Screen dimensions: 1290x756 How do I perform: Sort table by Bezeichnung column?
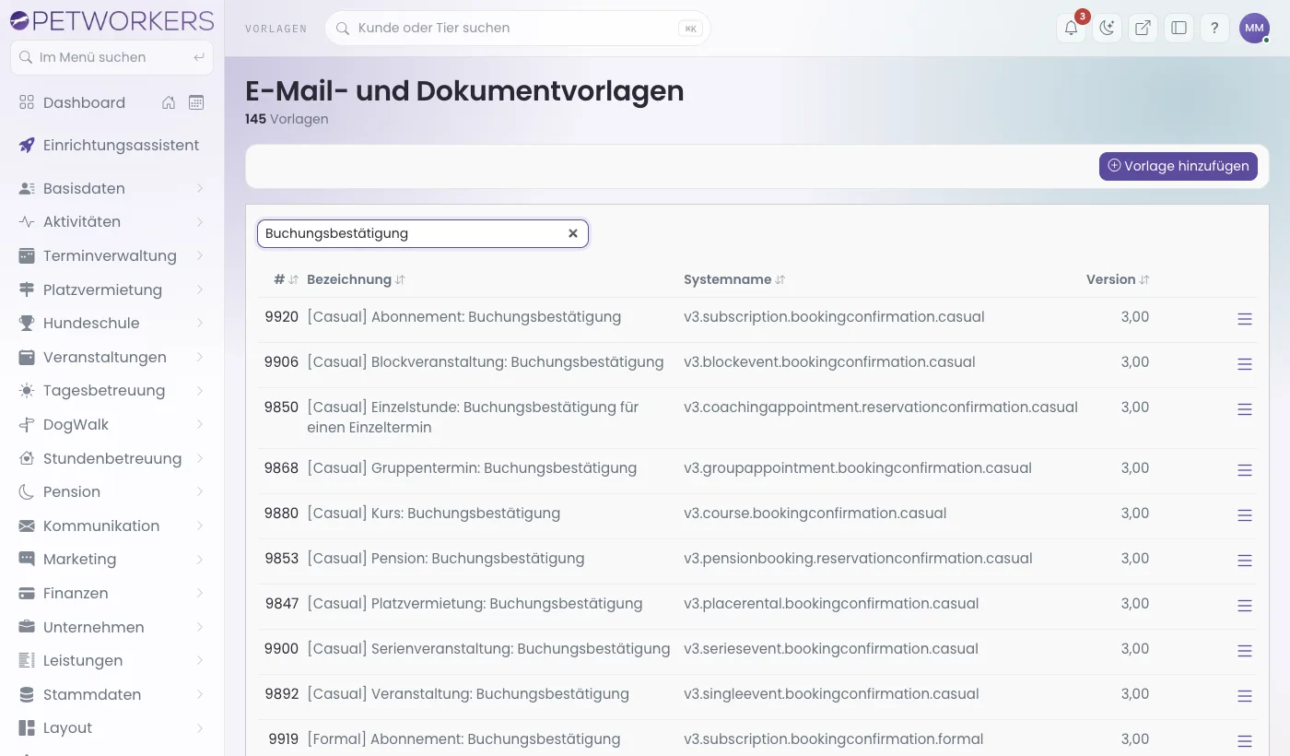356,279
